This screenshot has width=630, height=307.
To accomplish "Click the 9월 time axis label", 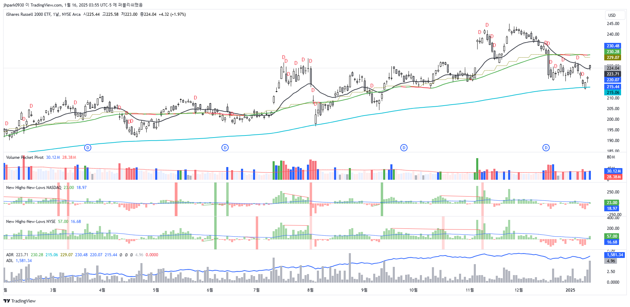I will pos(364,290).
